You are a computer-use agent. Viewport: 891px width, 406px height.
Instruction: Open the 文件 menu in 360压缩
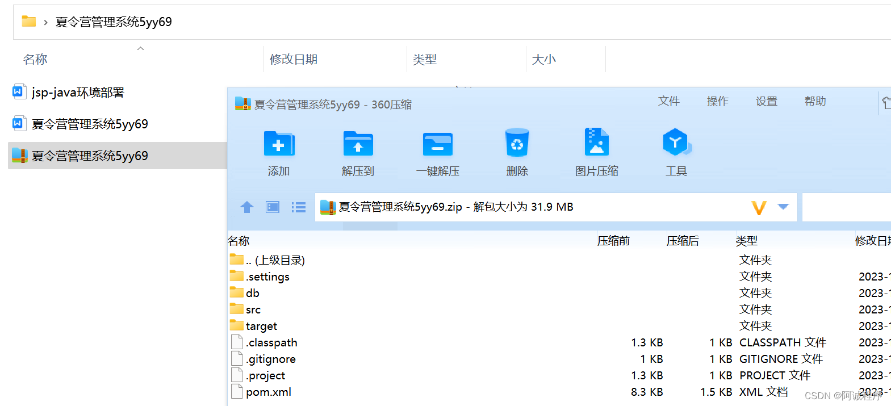click(668, 101)
